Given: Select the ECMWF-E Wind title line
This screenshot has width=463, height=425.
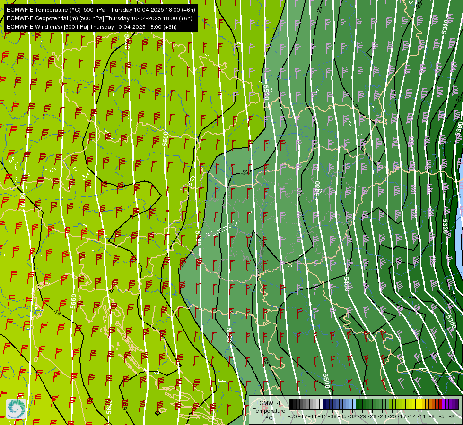Looking at the screenshot, I should point(92,27).
